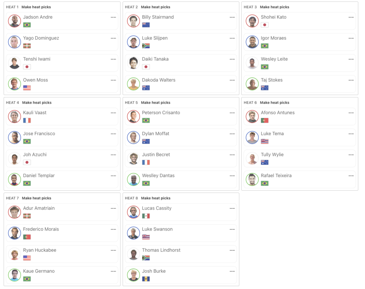Click Daniel Templar's avatar in Heat 4
365x289 pixels.
coord(14,180)
